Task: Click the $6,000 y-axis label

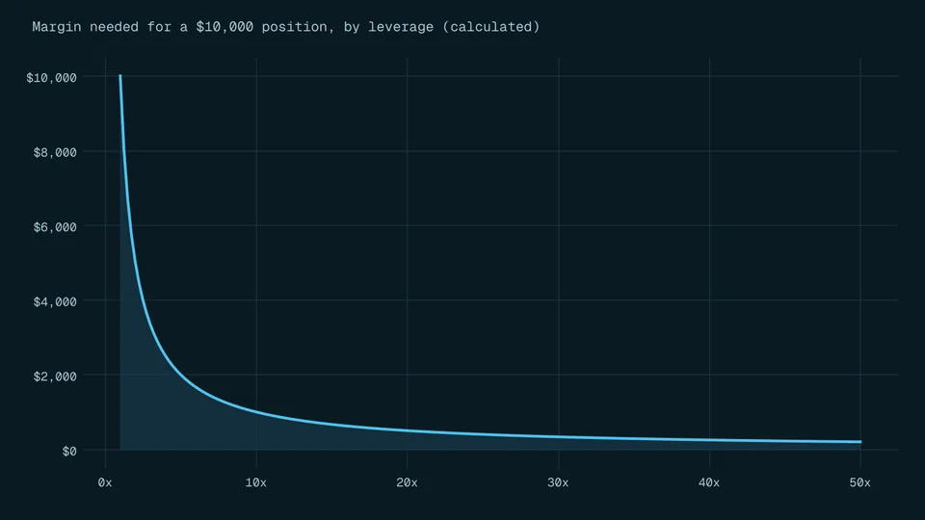Action: pyautogui.click(x=55, y=227)
